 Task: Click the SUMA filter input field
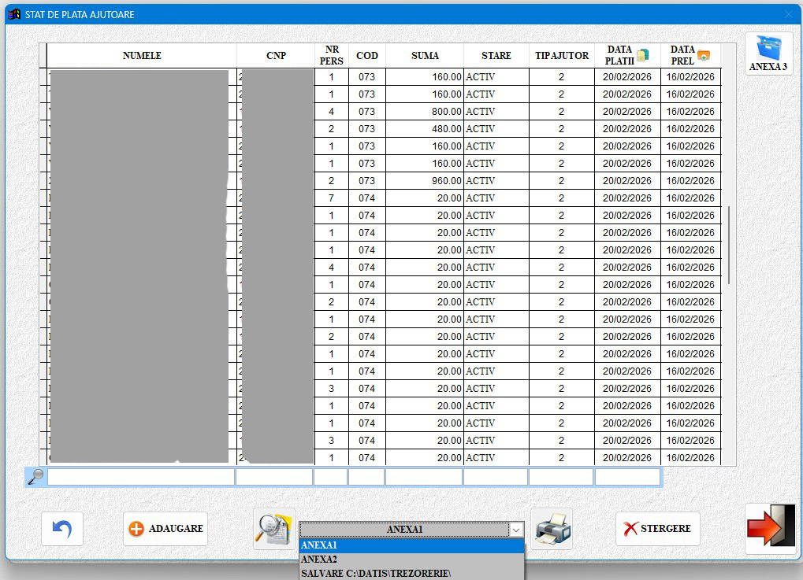pyautogui.click(x=423, y=477)
